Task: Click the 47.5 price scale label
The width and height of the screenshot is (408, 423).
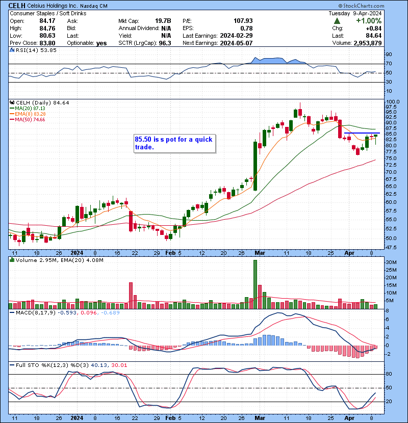Action: 392,247
